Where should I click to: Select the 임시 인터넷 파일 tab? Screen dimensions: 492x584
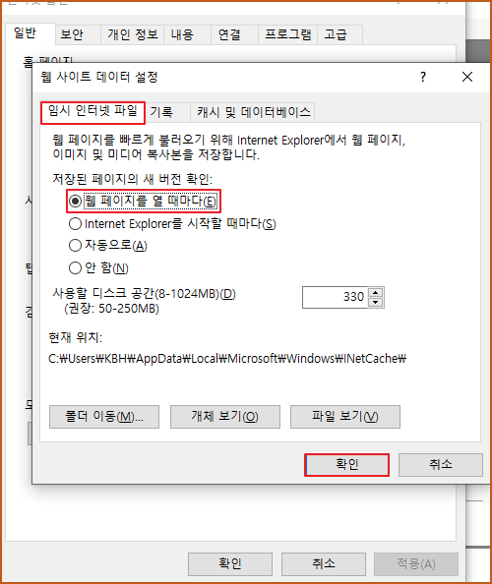coord(92,112)
